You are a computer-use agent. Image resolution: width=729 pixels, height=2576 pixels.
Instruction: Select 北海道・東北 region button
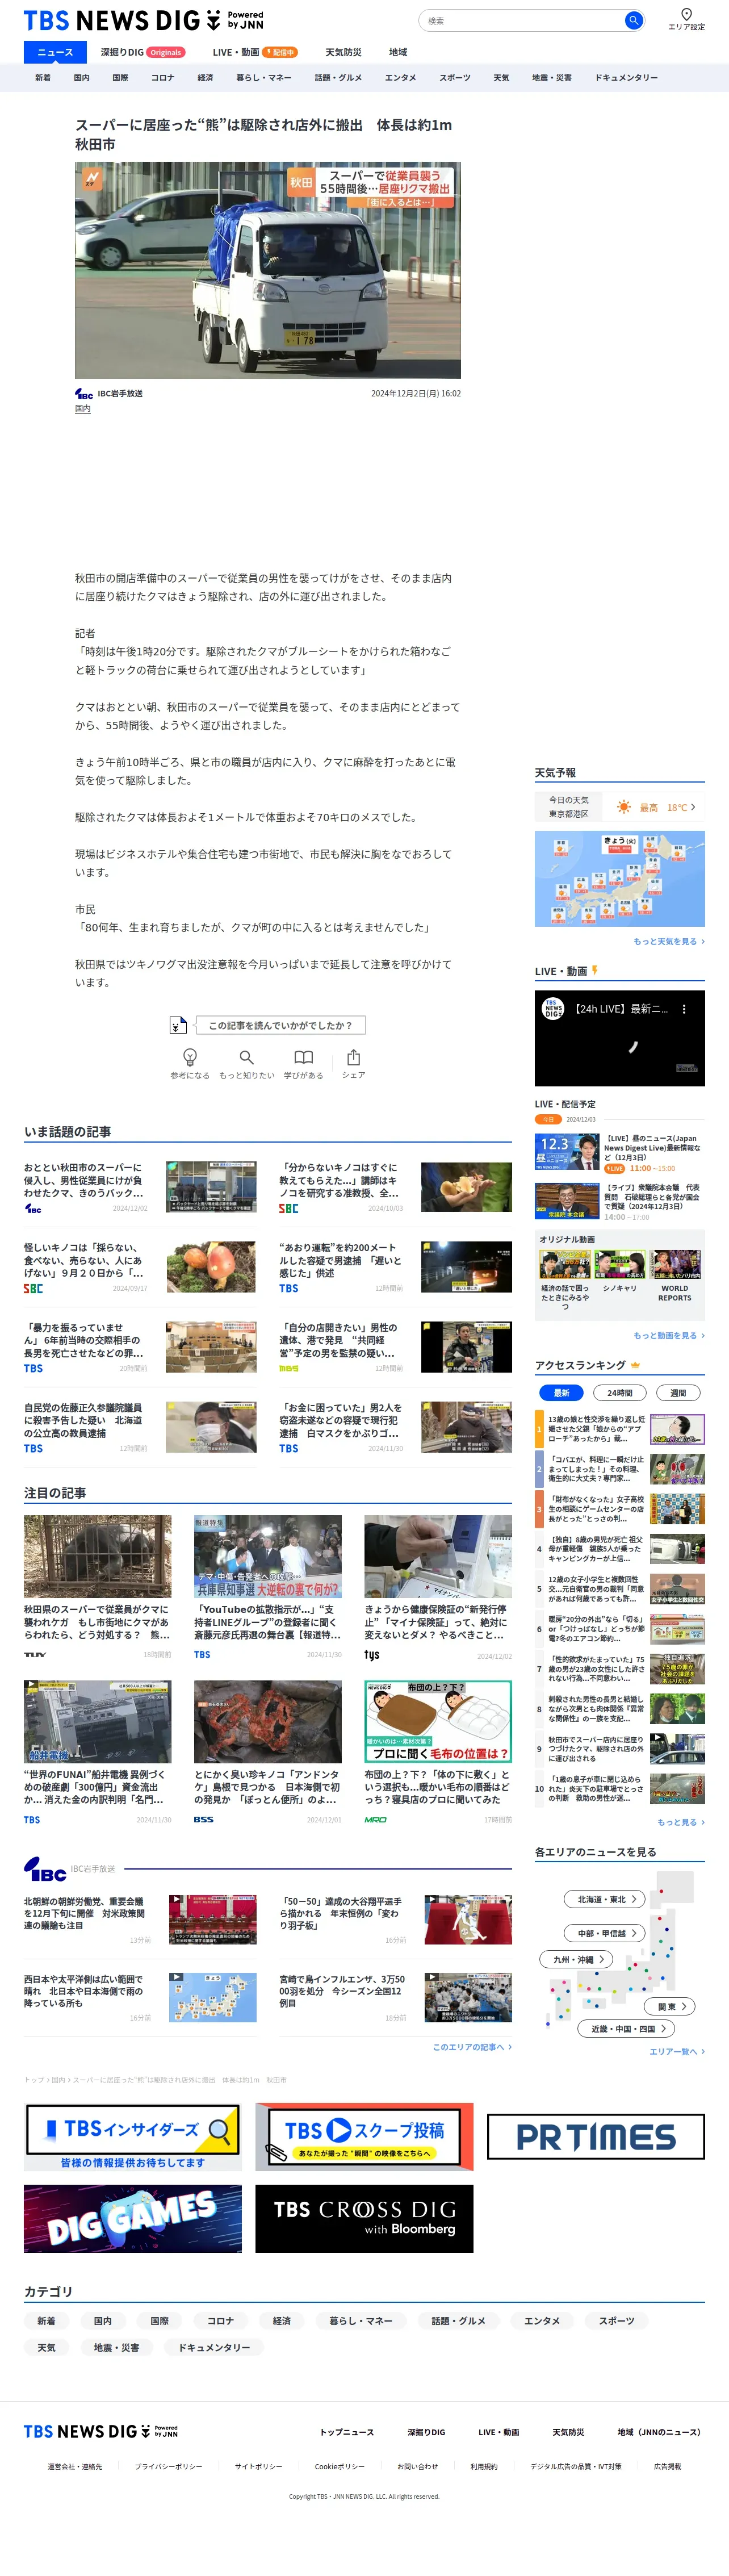(606, 1899)
